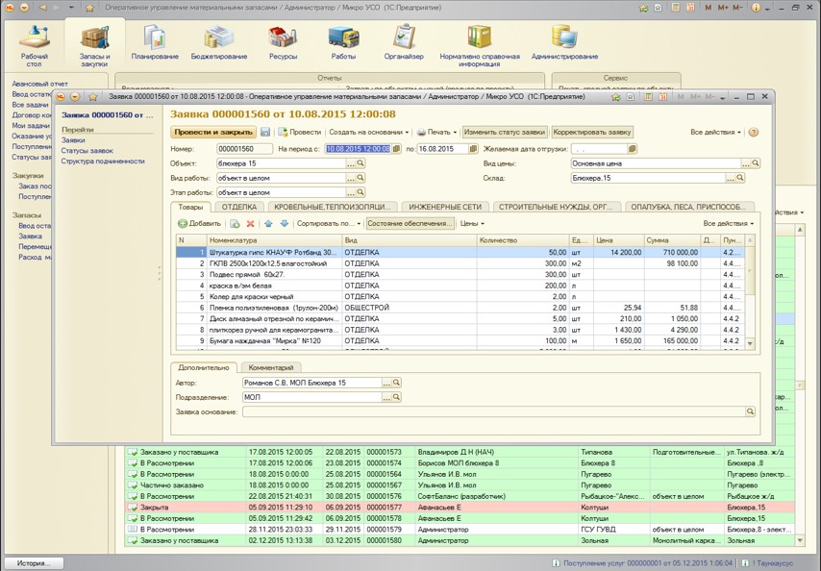
Task: Move the selected row down
Action: (285, 224)
